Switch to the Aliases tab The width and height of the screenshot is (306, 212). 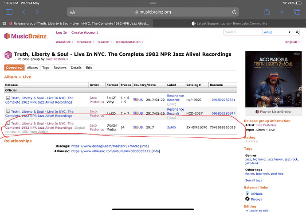(32, 68)
